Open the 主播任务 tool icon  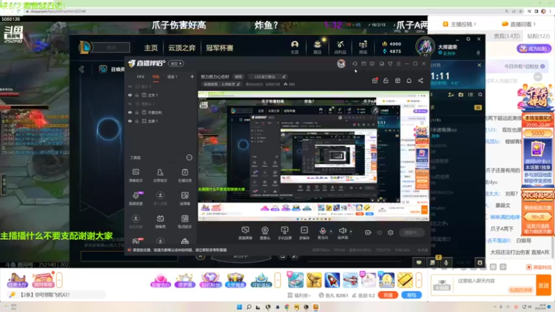(x=185, y=175)
